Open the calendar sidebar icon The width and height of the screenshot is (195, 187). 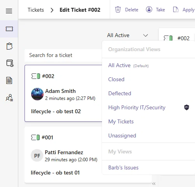pos(10,63)
